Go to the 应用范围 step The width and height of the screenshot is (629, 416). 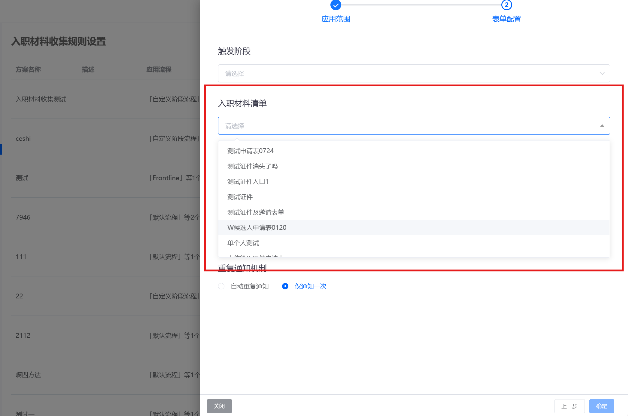(336, 19)
